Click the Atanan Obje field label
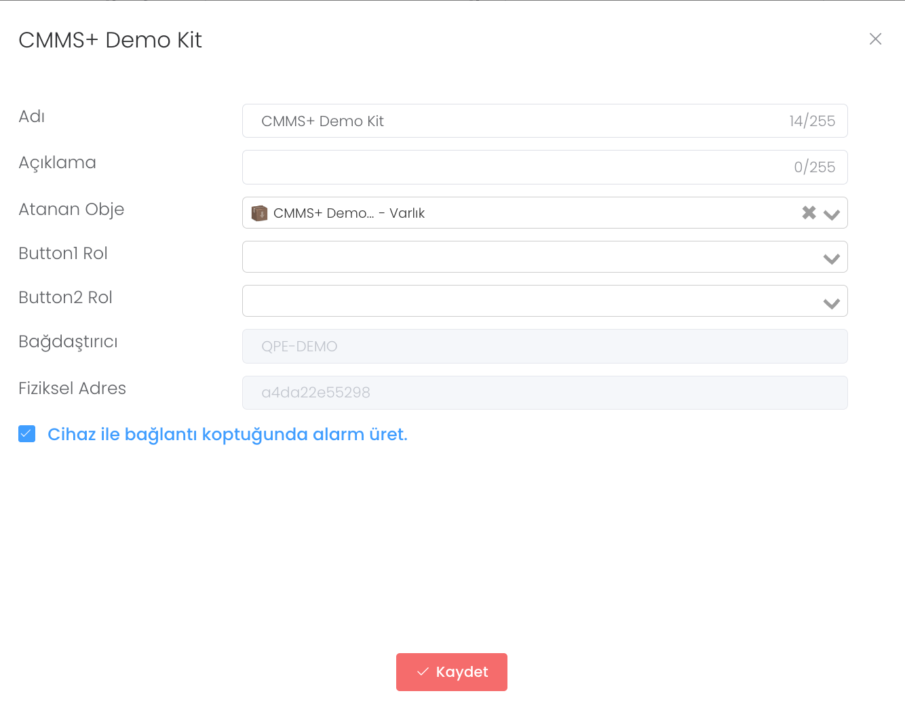Image resolution: width=905 pixels, height=723 pixels. click(x=71, y=210)
